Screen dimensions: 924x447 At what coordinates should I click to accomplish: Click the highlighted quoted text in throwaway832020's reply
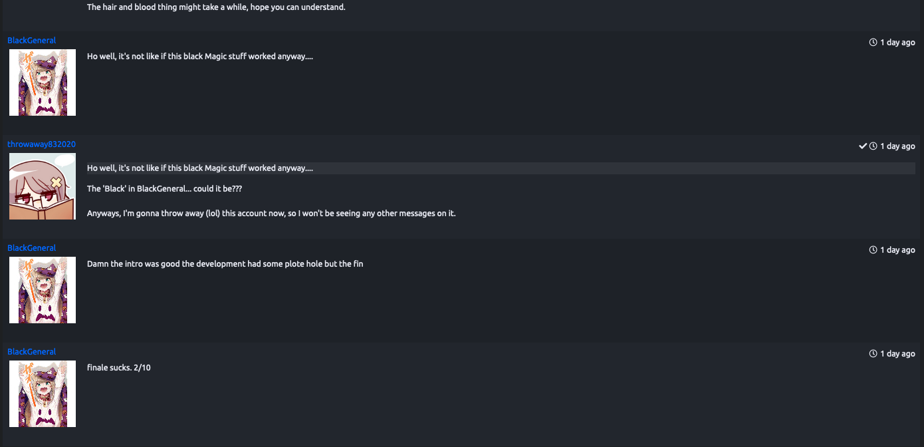click(501, 168)
